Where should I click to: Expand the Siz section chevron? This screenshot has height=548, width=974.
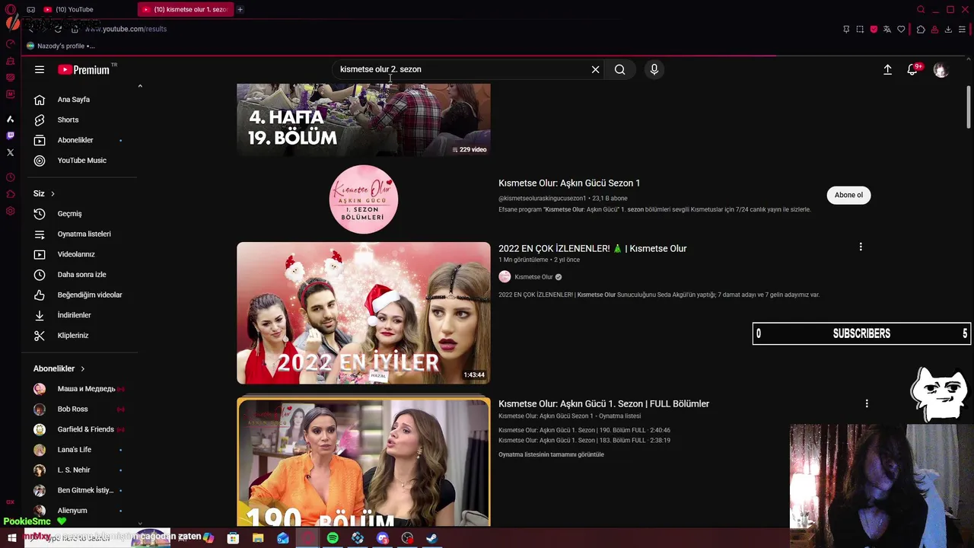click(53, 194)
